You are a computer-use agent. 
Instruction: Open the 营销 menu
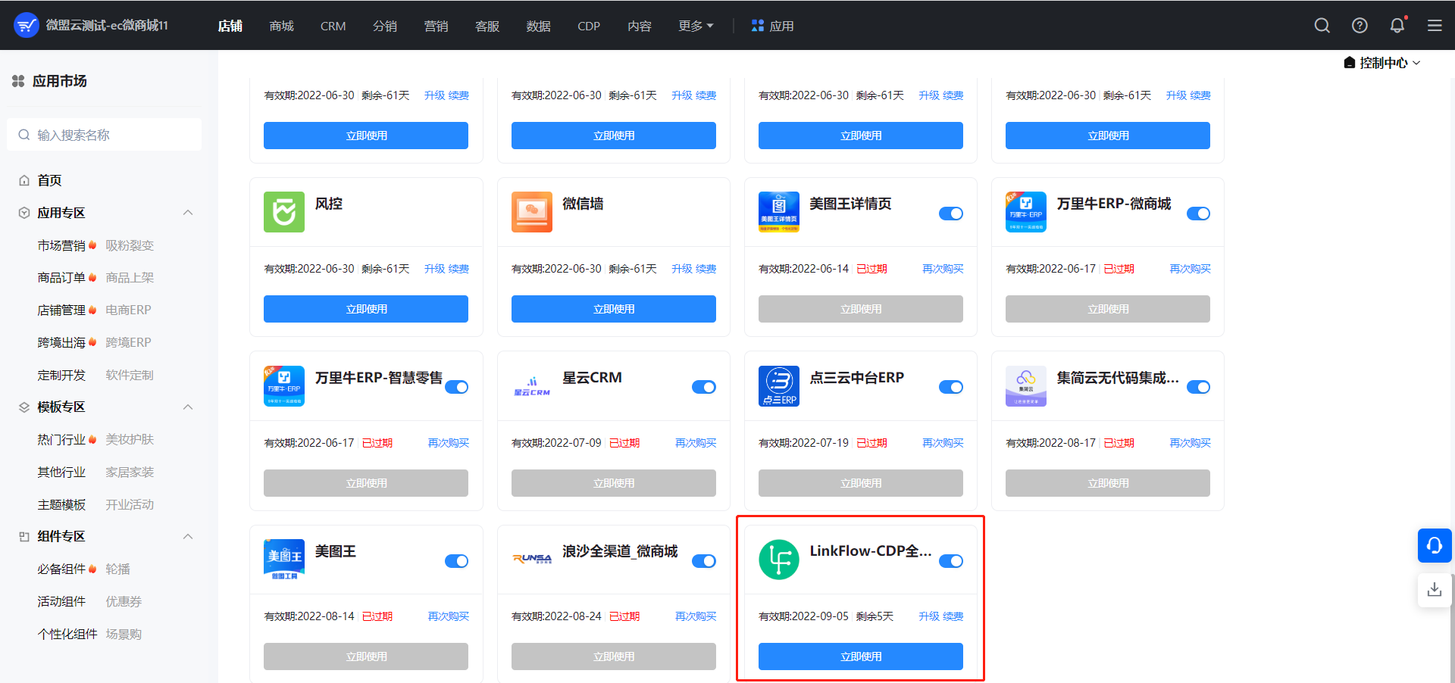coord(436,26)
